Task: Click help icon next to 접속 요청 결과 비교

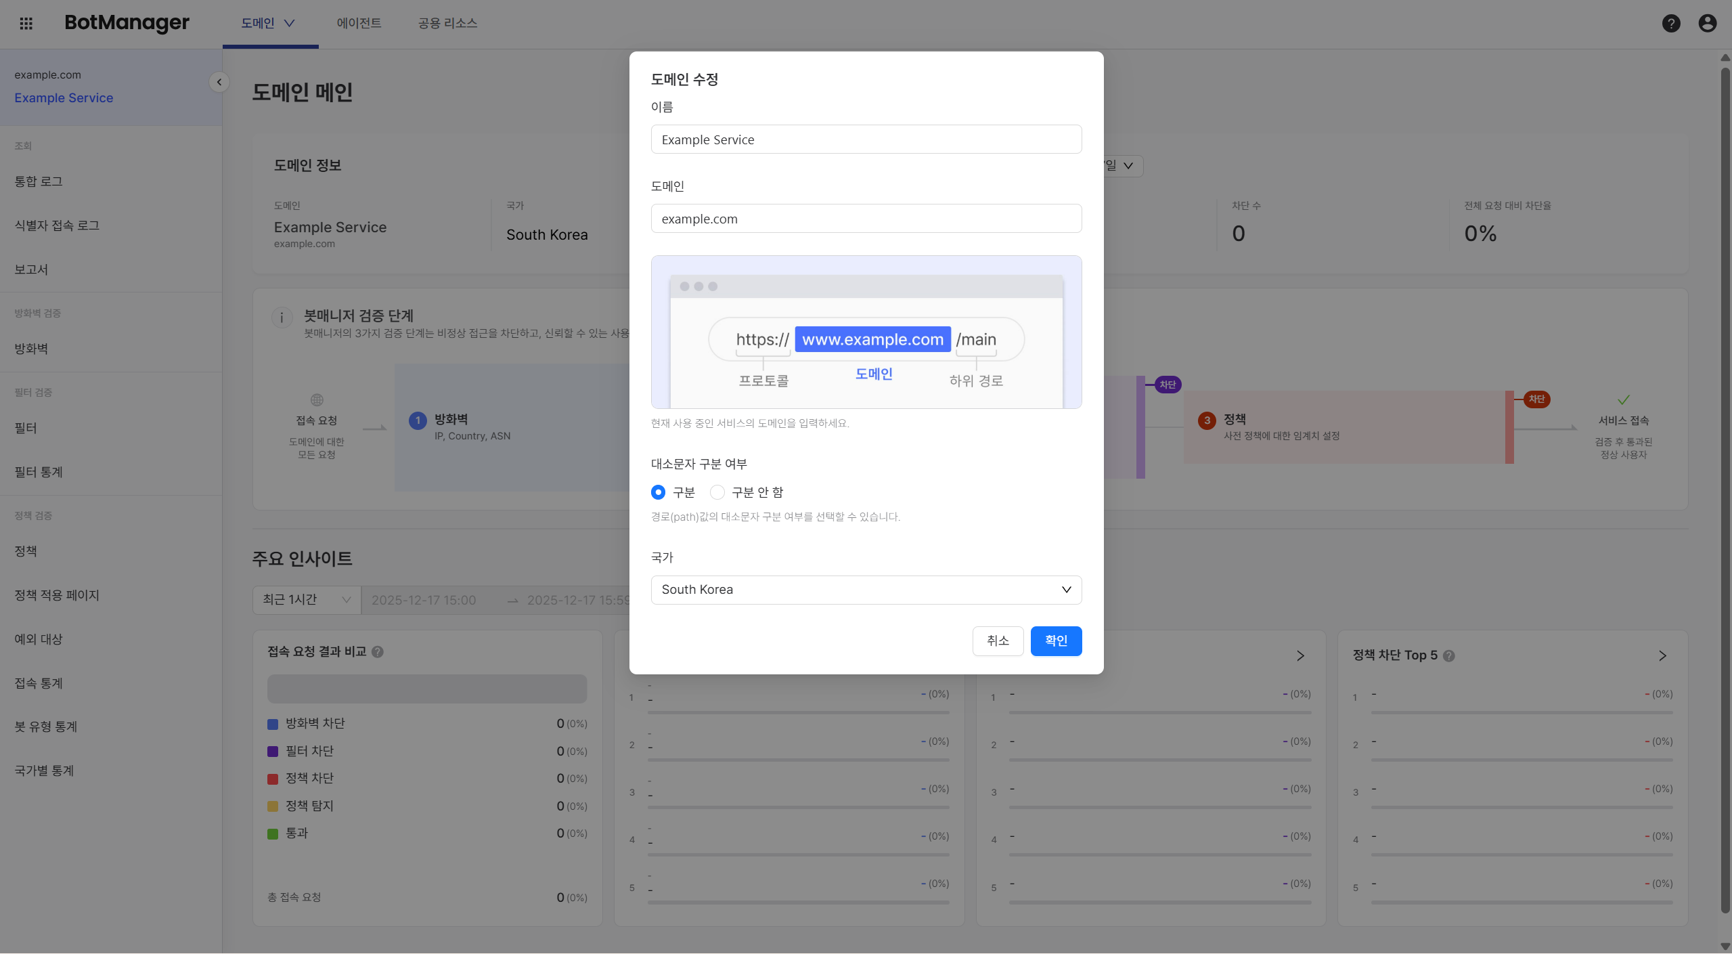Action: [378, 652]
